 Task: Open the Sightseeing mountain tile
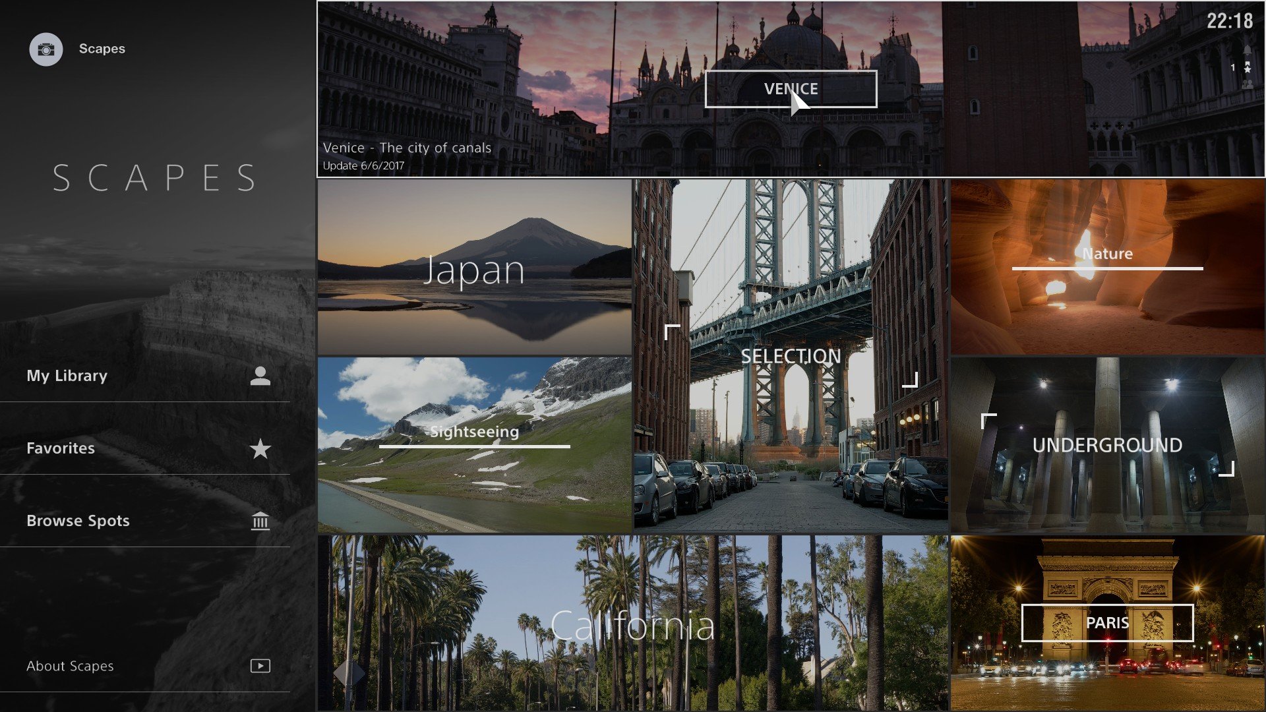coord(473,442)
